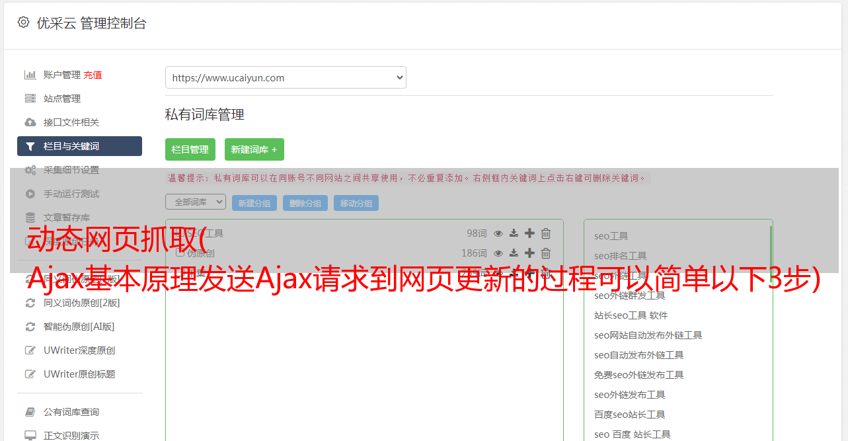This screenshot has width=848, height=441.
Task: Click the eye icon in the 186词 row
Action: 498,253
